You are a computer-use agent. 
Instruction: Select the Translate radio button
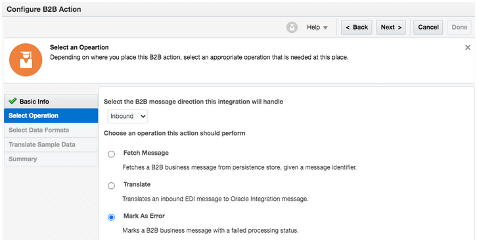(x=111, y=186)
